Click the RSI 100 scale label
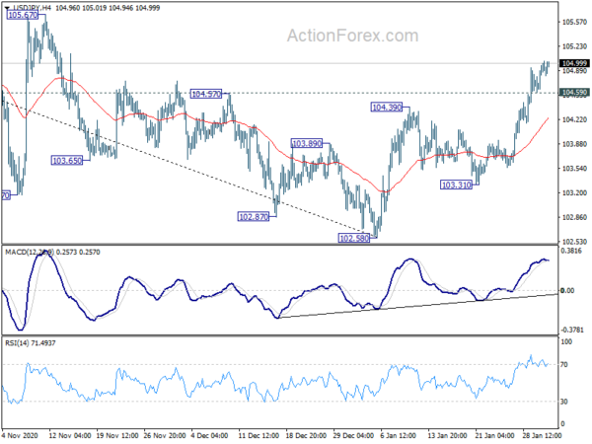Viewport: 592px width, 444px height. point(567,341)
